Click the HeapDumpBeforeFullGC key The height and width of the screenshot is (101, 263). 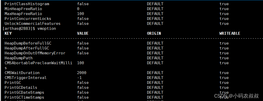click(x=28, y=43)
